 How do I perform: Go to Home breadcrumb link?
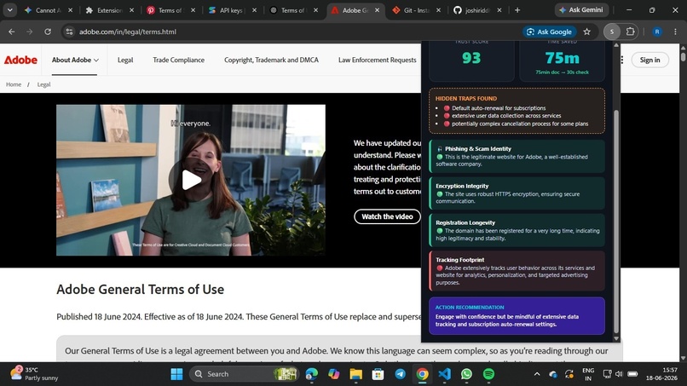tap(14, 84)
